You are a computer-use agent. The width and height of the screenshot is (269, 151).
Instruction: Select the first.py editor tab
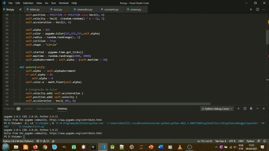[10, 9]
